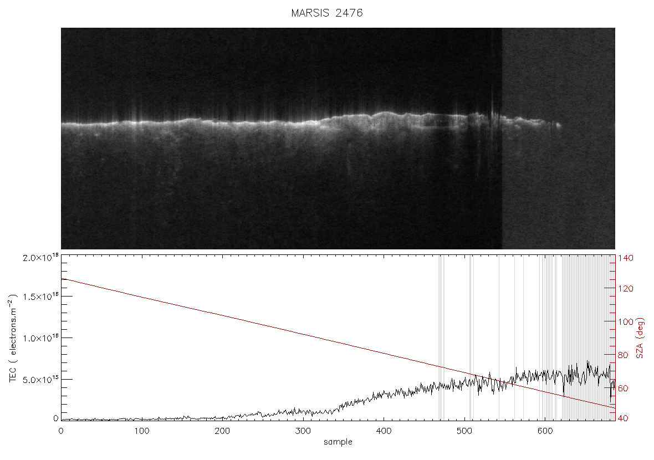The height and width of the screenshot is (460, 654).
Task: Click the 'sample' x-axis label
Action: coord(338,442)
